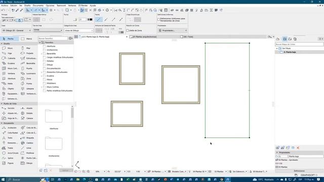The width and height of the screenshot is (324, 182).
Task: Click the Definiciones button
Action: click(x=299, y=171)
